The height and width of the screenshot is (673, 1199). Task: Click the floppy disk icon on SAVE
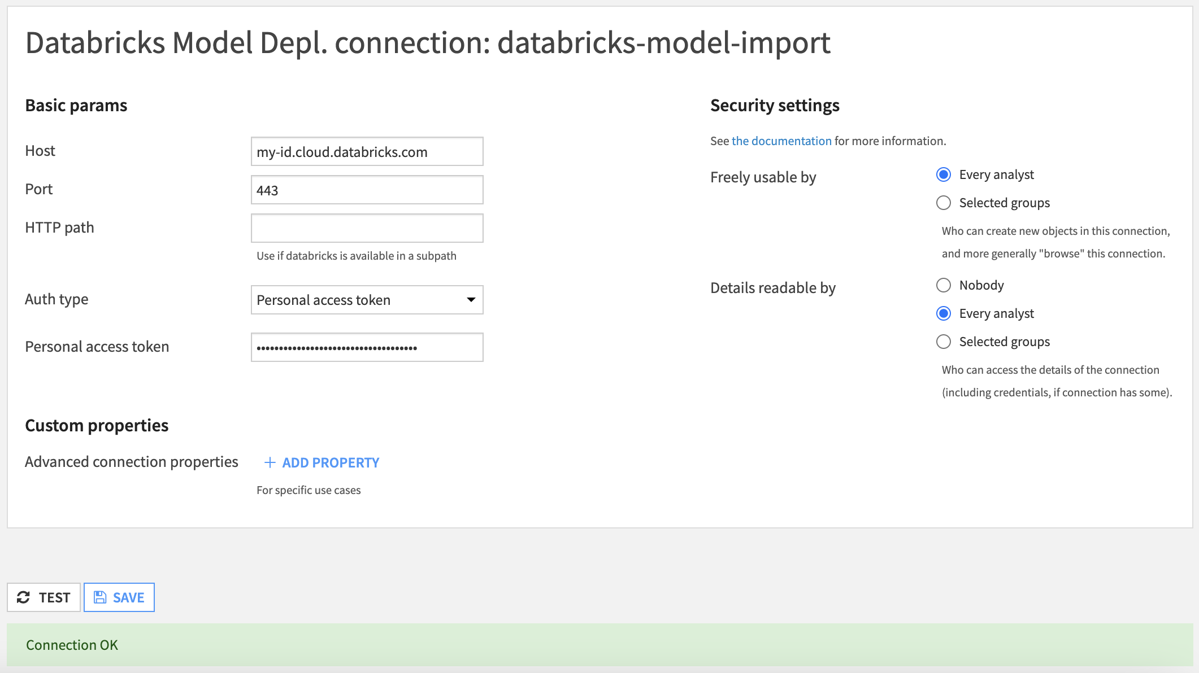point(100,597)
